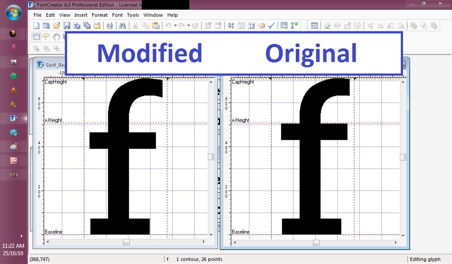Open the Format menu
Screen dimensions: 452x264
[100, 15]
